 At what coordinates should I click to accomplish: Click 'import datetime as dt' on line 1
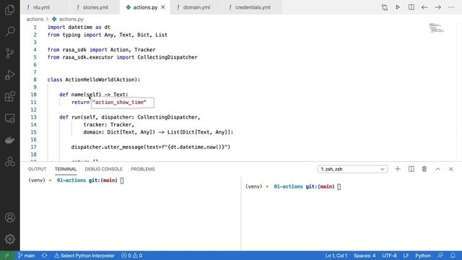79,27
